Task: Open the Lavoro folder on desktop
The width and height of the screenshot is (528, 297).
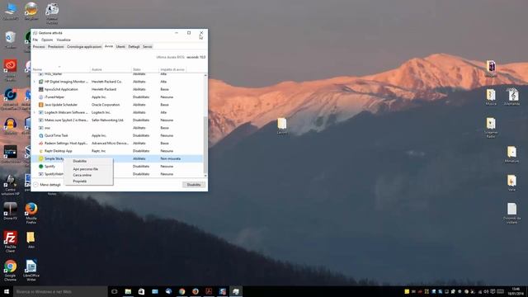Action: coord(282,126)
